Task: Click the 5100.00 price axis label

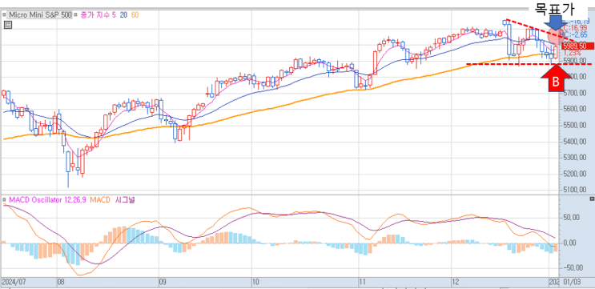Action: coord(576,190)
